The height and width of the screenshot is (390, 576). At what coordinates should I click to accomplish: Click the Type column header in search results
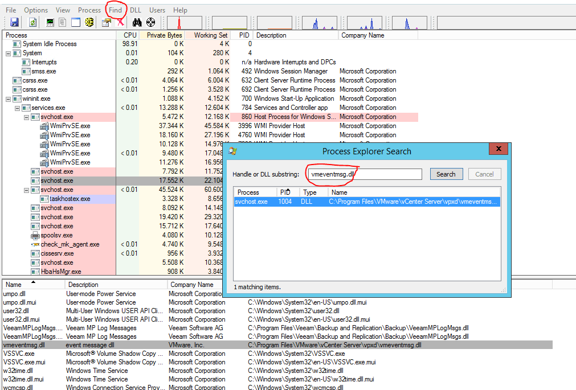(314, 192)
